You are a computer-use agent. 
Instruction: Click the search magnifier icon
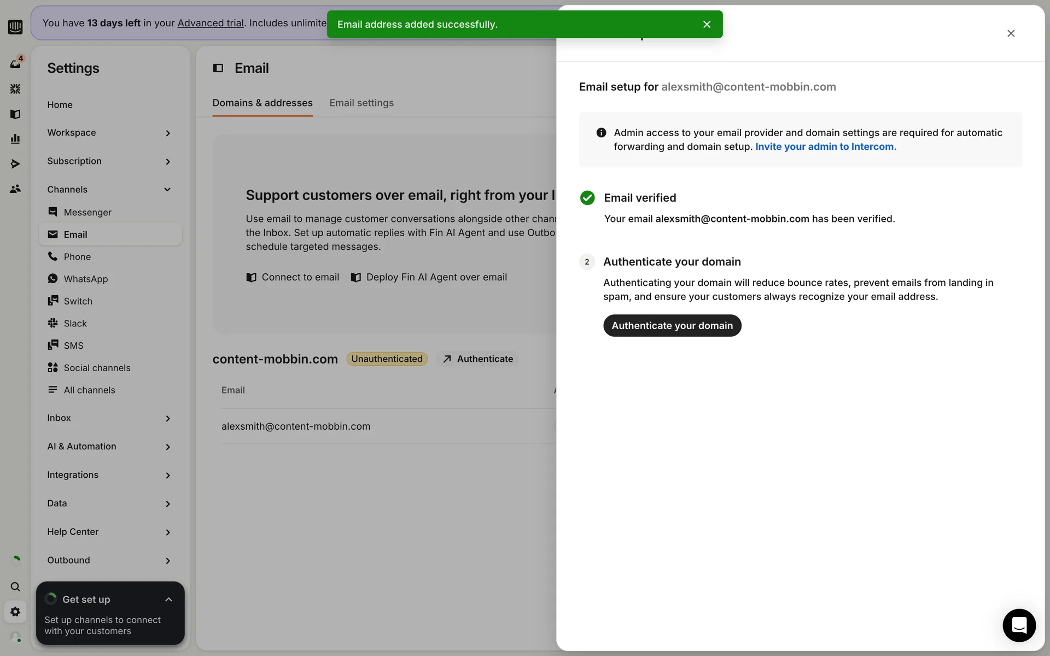click(15, 587)
